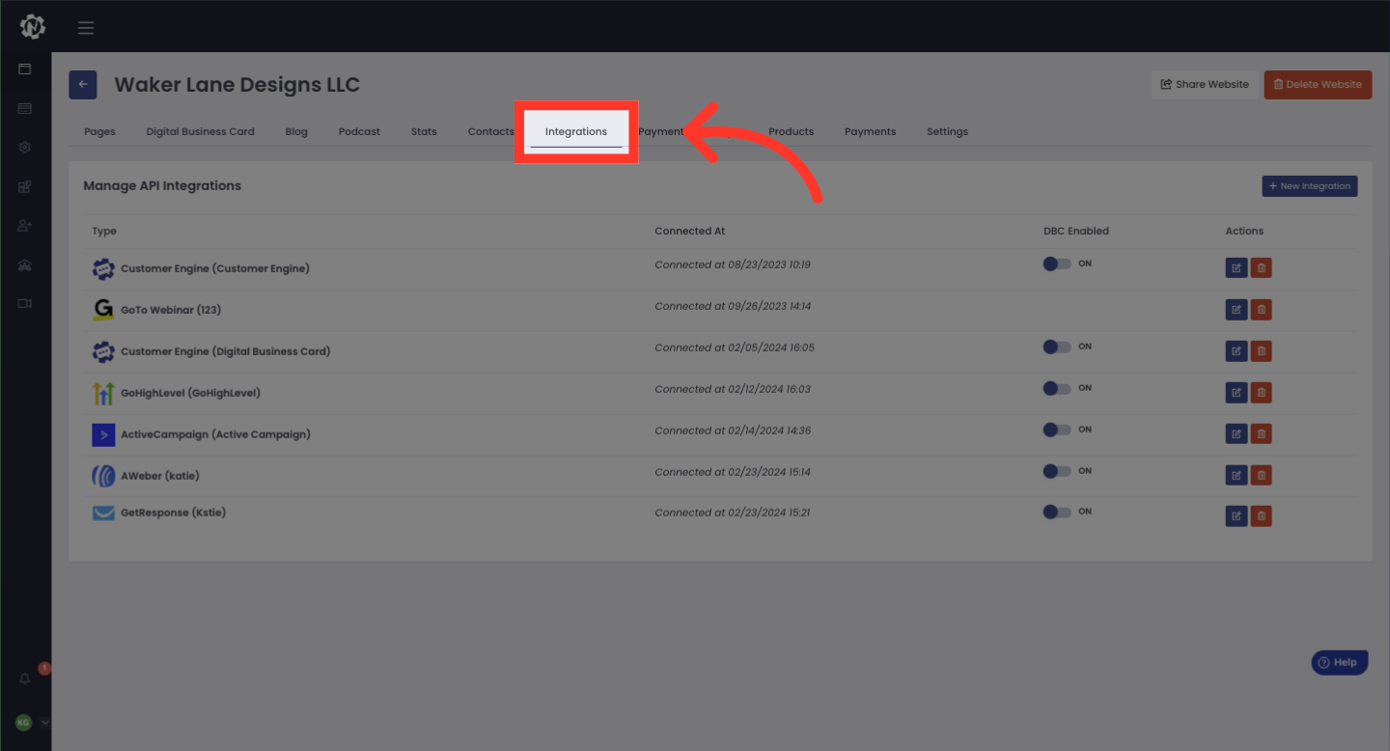The image size is (1390, 751).
Task: Click 'Connected at 02/12/2024 16:03' text
Action: click(x=733, y=389)
